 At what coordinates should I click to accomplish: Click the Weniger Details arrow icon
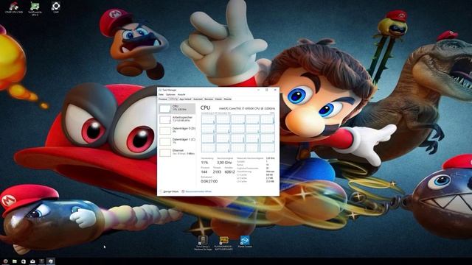[161, 191]
